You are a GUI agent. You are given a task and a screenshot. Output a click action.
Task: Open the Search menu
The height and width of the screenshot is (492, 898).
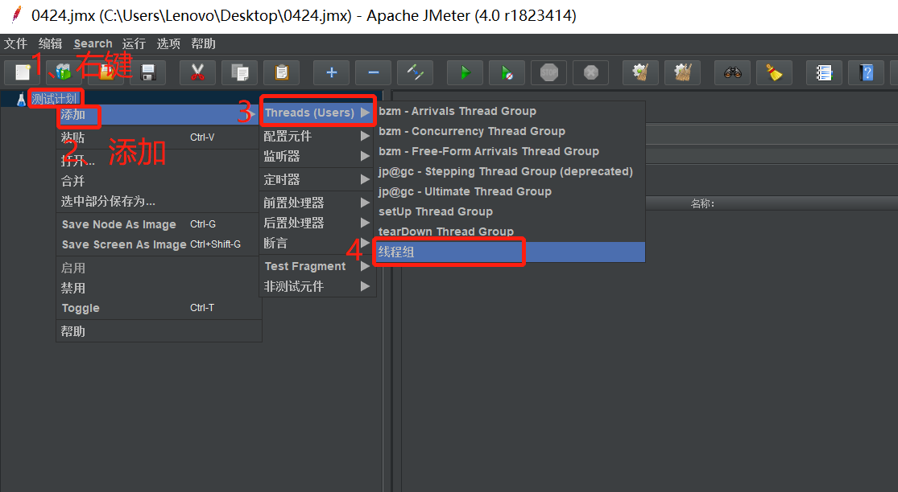93,43
